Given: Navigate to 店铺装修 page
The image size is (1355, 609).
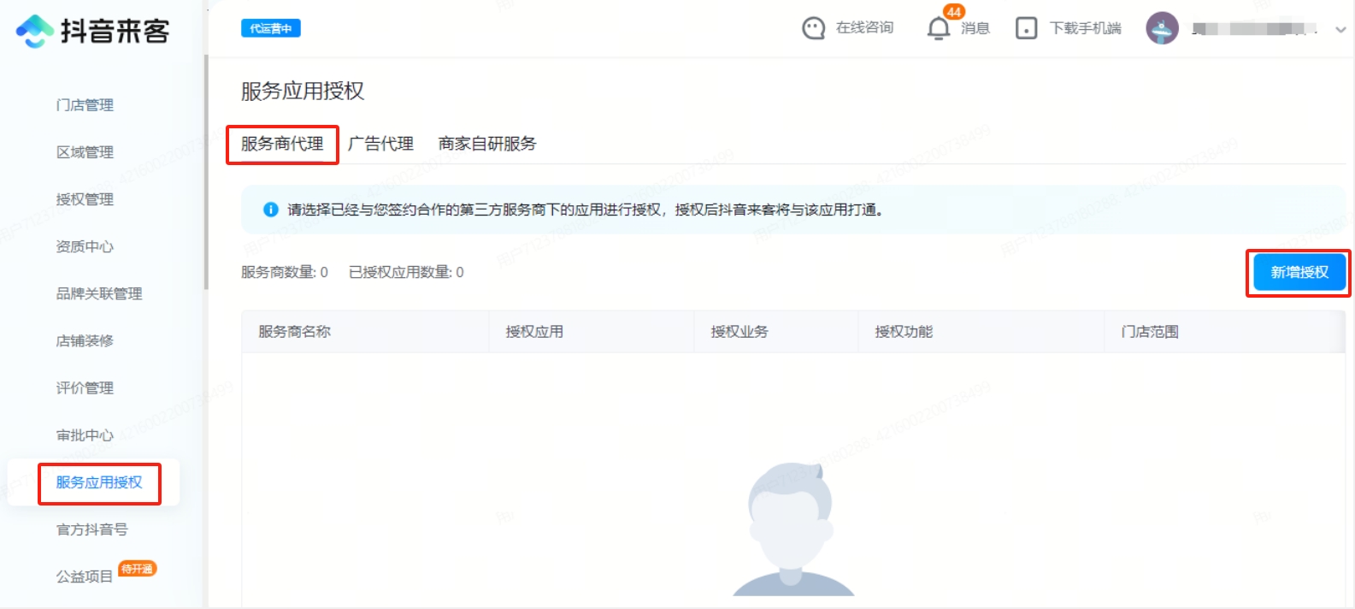Looking at the screenshot, I should click(x=85, y=340).
